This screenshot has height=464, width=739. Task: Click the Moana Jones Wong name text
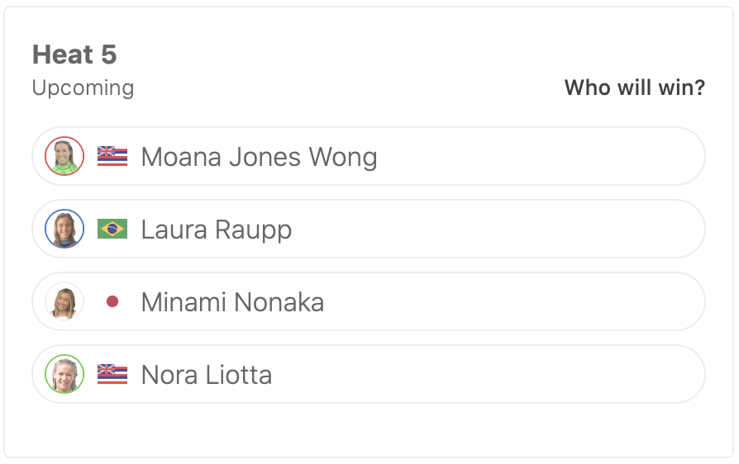pos(259,157)
